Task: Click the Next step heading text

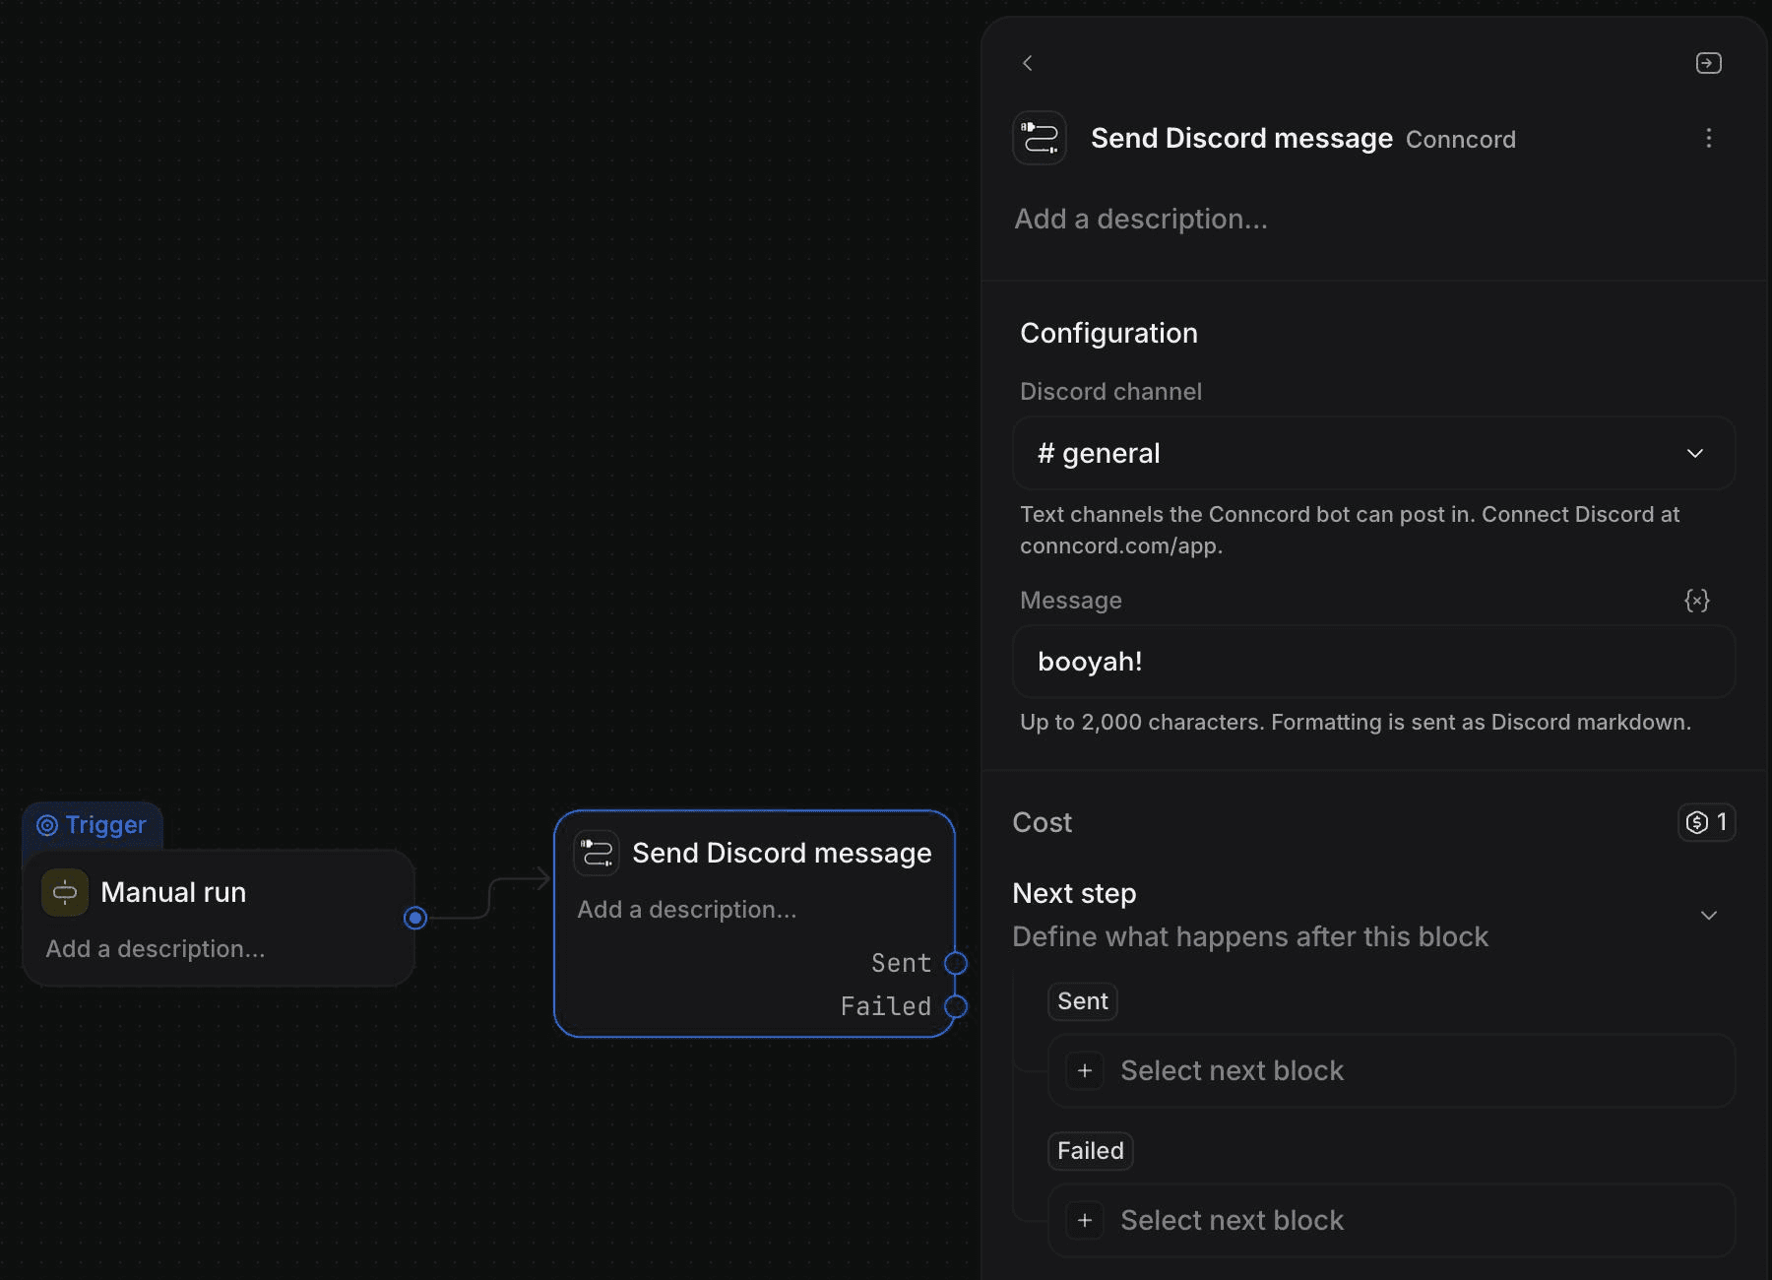Action: pyautogui.click(x=1074, y=893)
